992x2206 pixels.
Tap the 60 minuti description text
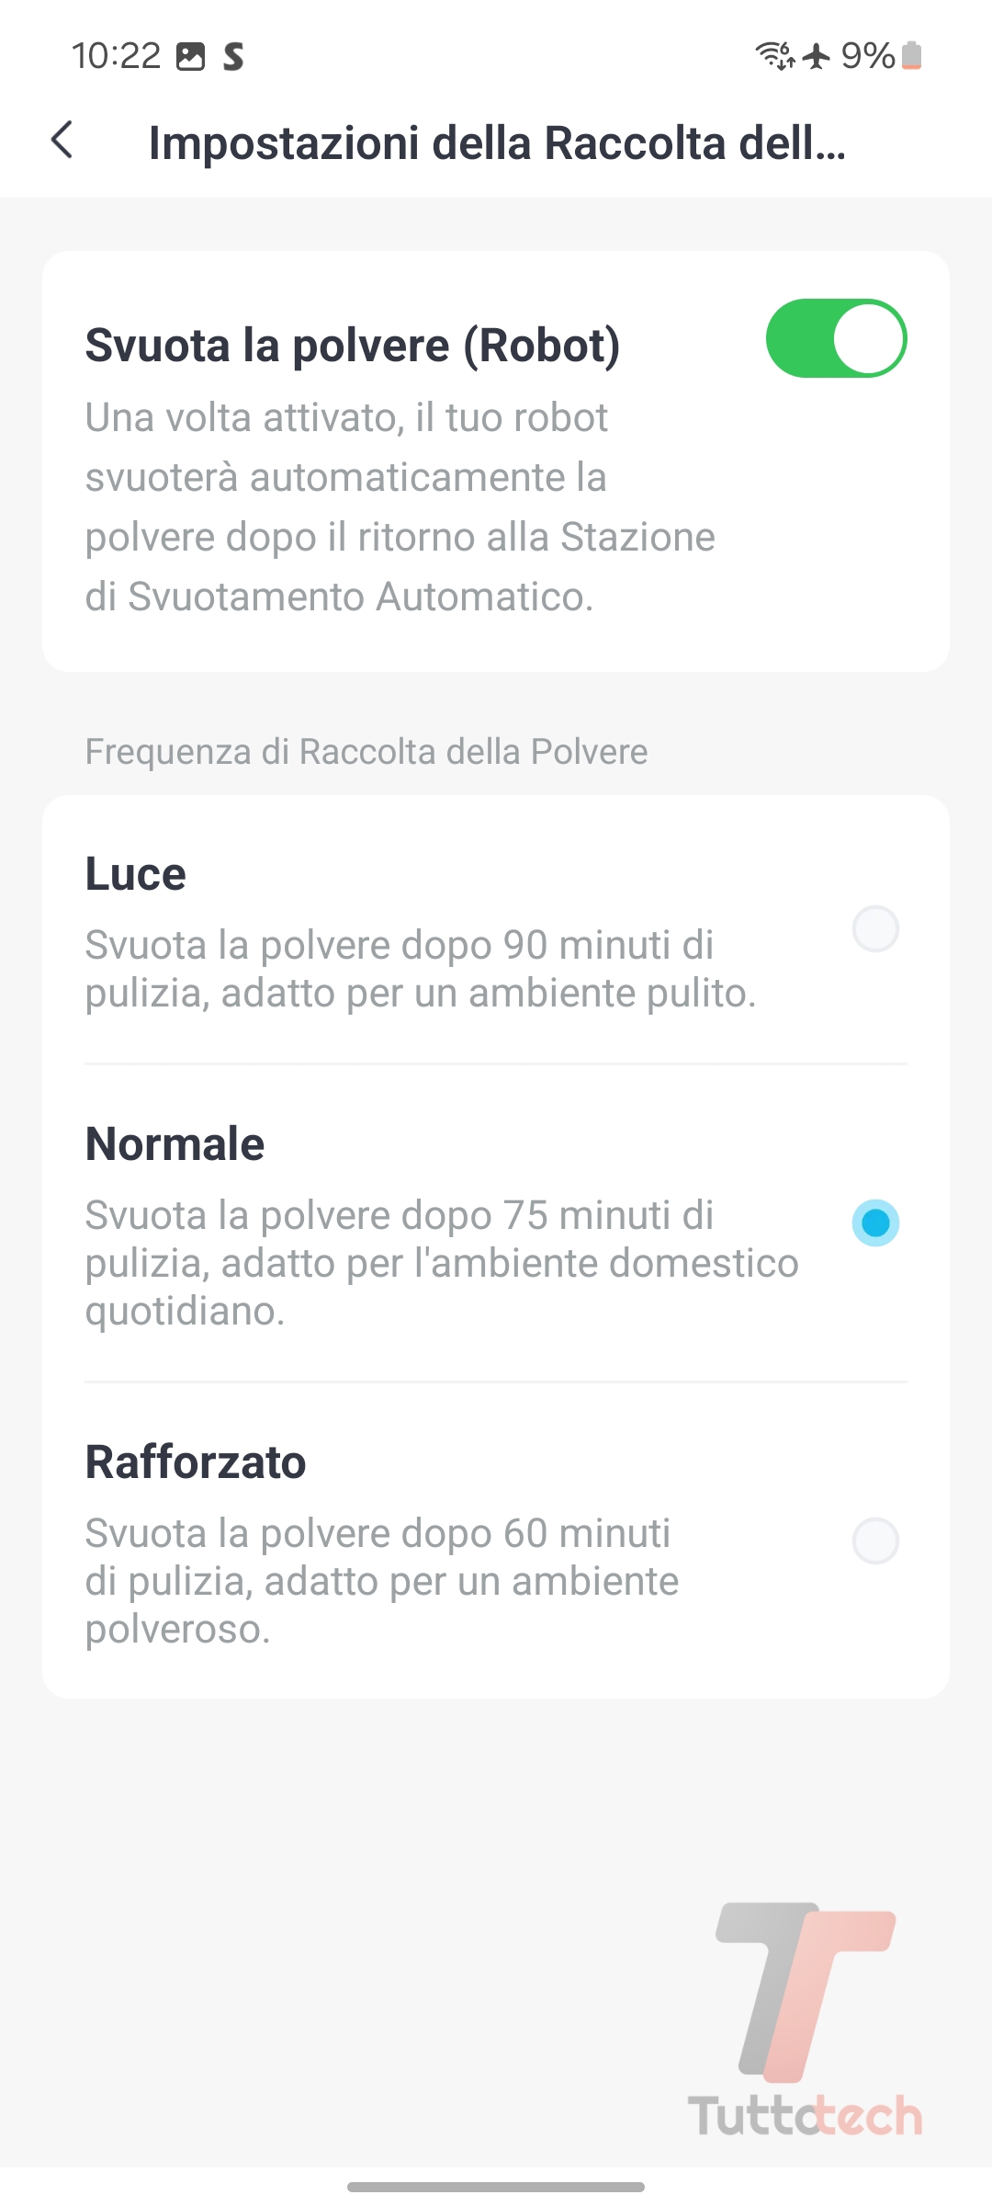[x=381, y=1581]
